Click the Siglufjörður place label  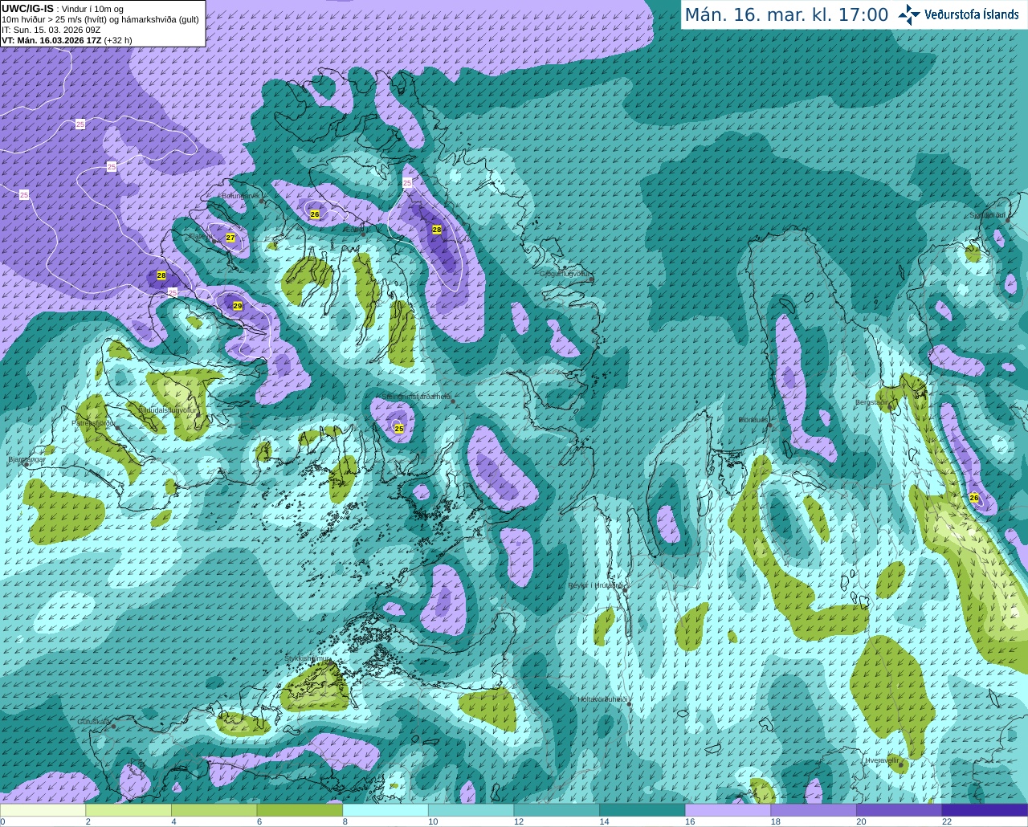pos(988,215)
